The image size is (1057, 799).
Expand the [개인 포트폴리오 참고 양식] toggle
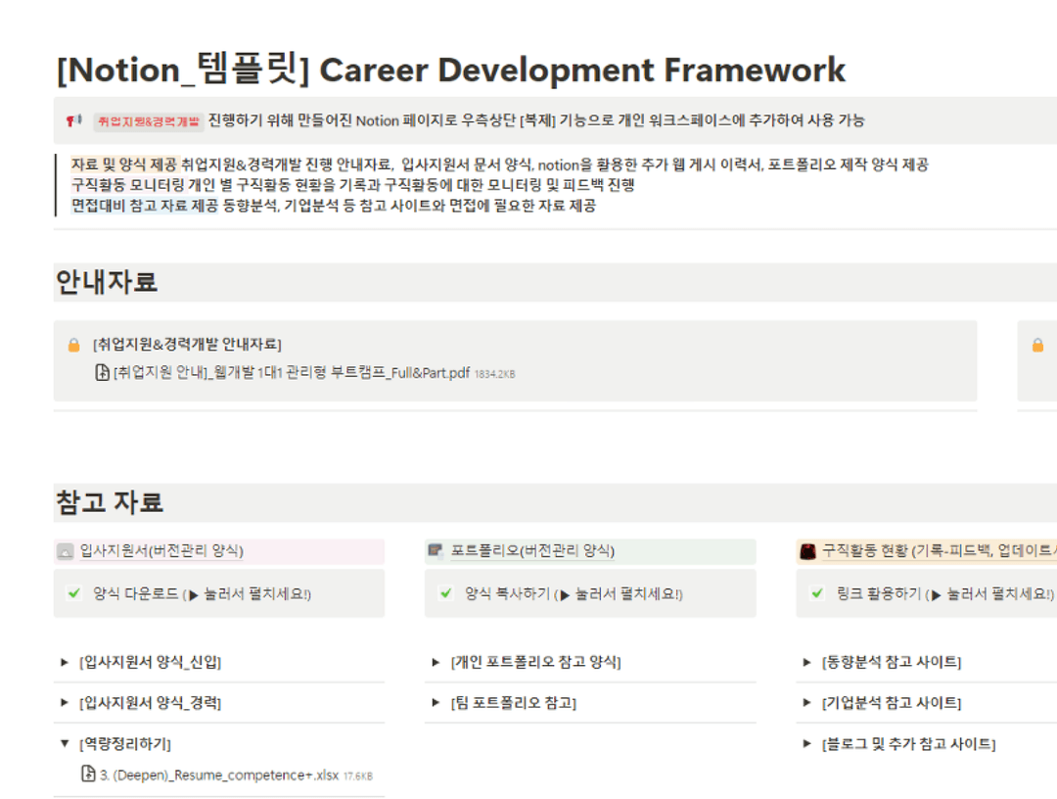[x=437, y=662]
